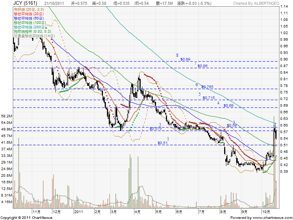Click the $0.715 price level label
The width and height of the screenshot is (293, 220).
point(209,98)
